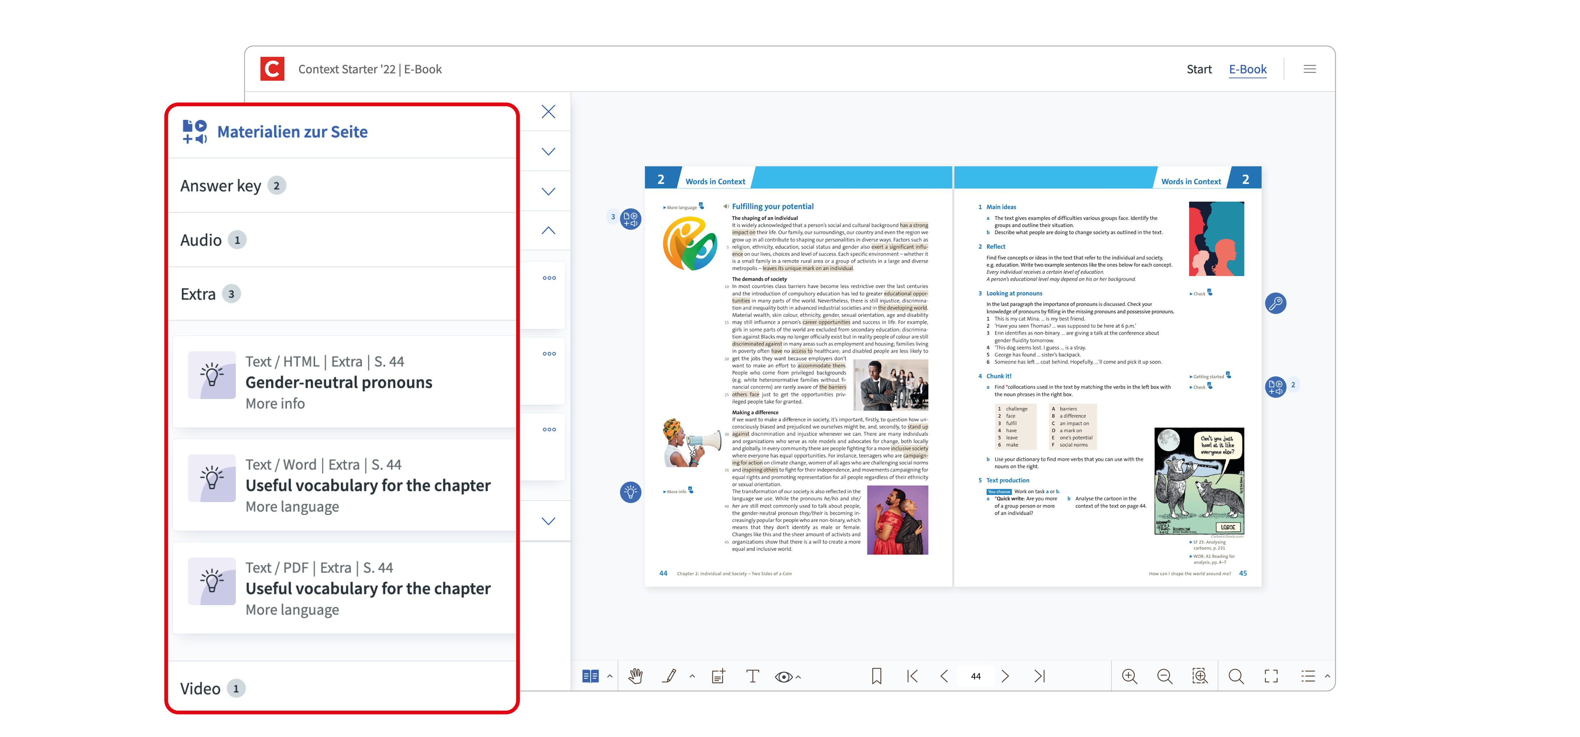Toggle the double-page view

[590, 676]
